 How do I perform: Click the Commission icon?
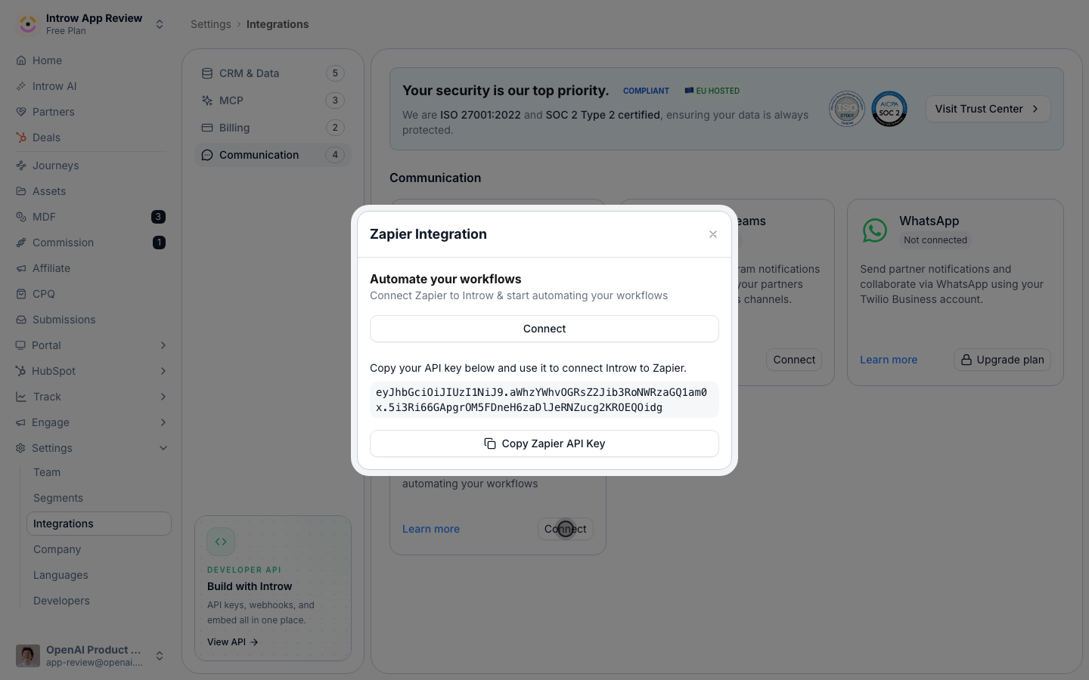tap(21, 243)
